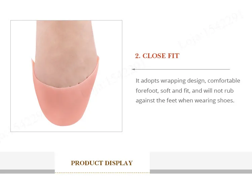Viewport: 252px width, 186px height.
Task: Click the arrowhead pointing toward the photo
Action: 133,69
